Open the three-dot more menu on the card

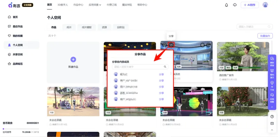tap(208, 45)
